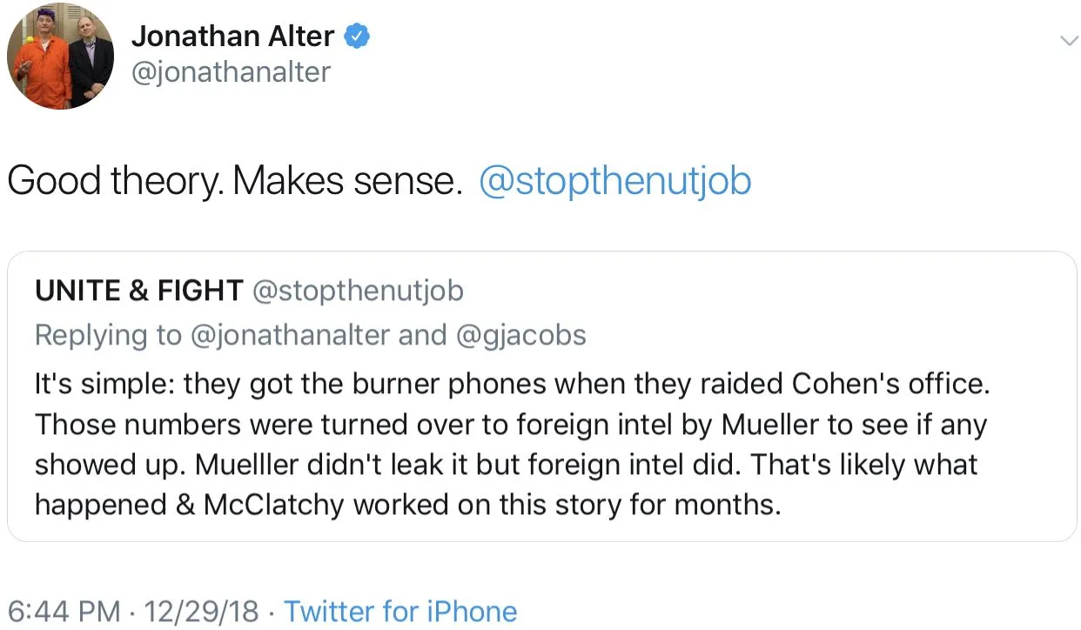This screenshot has width=1081, height=630.
Task: Open the "Twitter for iPhone" source link
Action: pyautogui.click(x=400, y=611)
